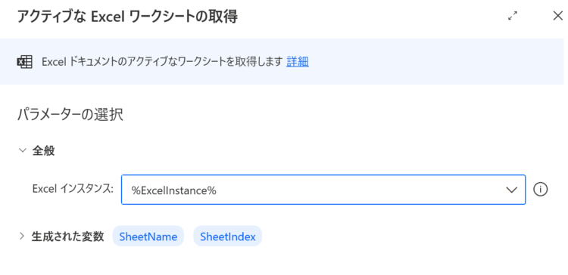Close the アクティブな Excel ワークシートの取得 dialog

(x=558, y=16)
